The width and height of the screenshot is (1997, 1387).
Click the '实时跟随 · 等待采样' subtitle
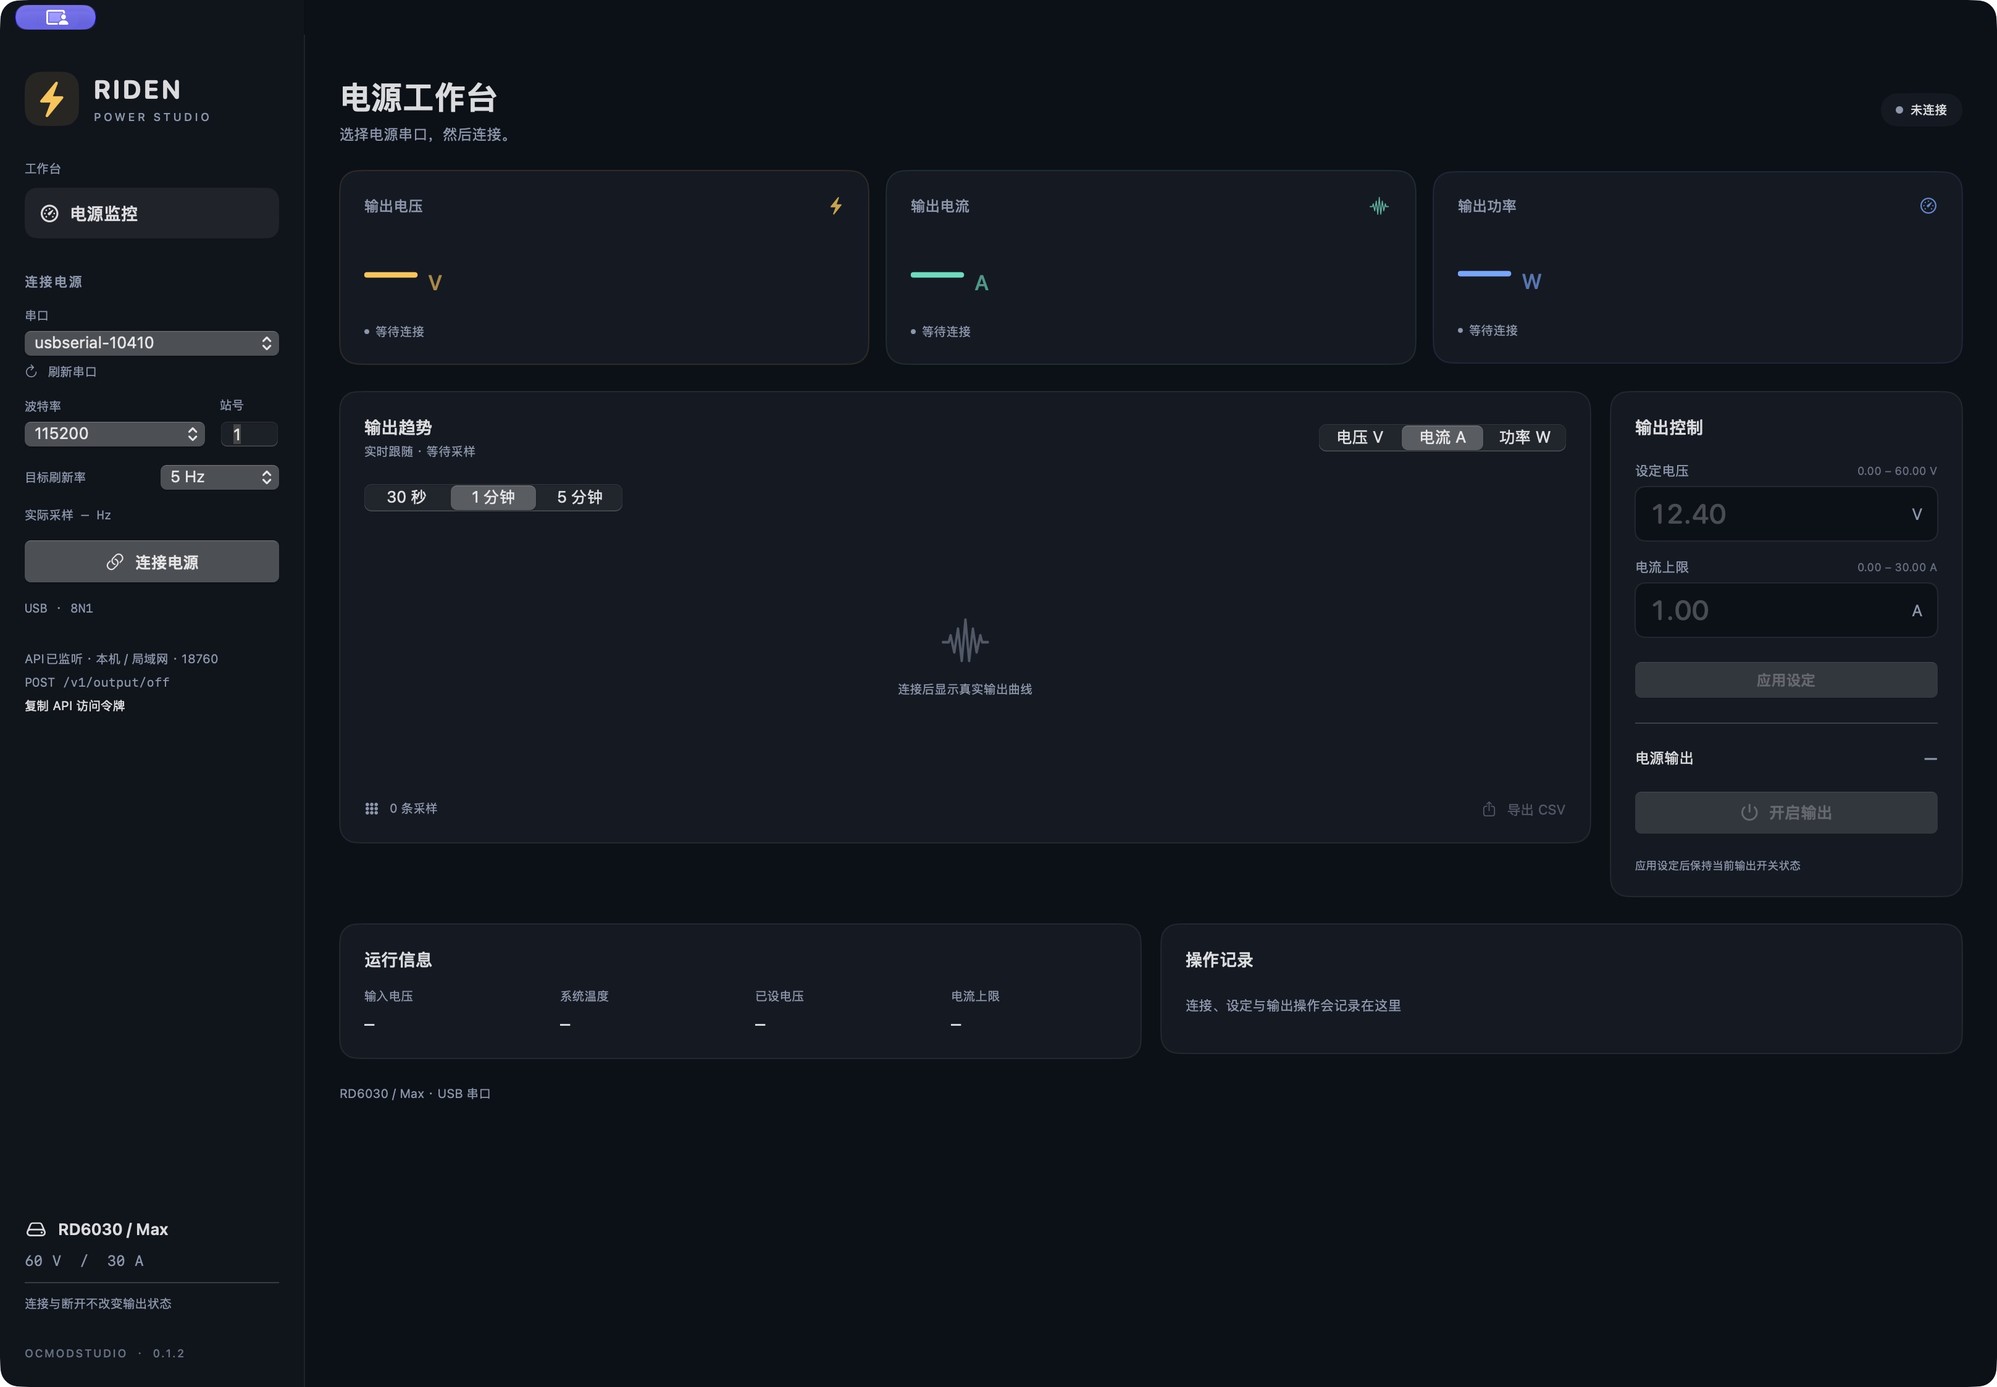[420, 452]
